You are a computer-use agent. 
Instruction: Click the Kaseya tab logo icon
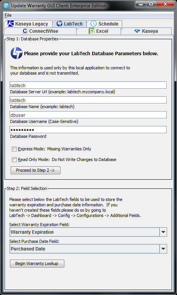137,31
